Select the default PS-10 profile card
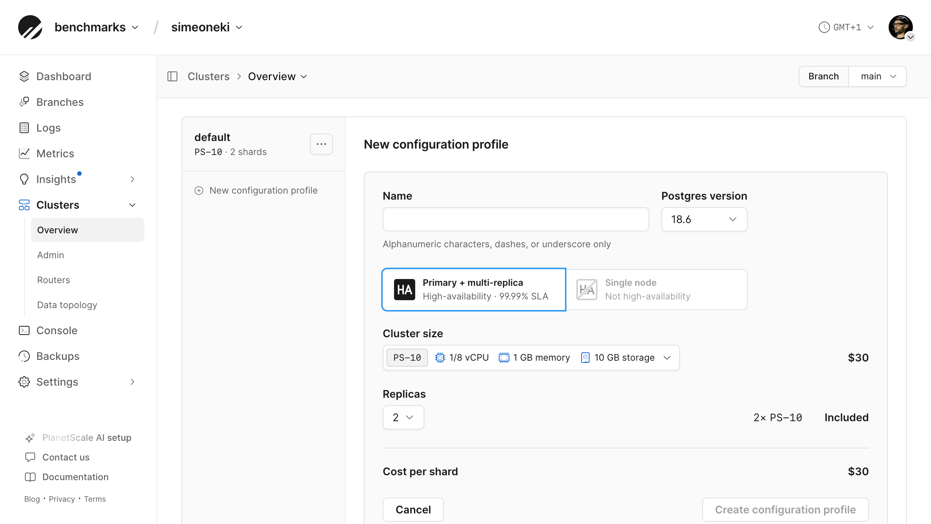The height and width of the screenshot is (524, 931). (264, 144)
